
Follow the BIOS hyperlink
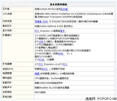coord(45,69)
